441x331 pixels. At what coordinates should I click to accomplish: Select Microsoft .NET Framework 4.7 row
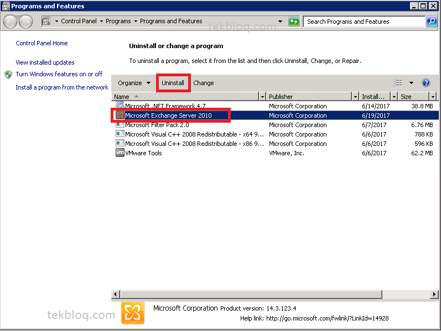275,106
